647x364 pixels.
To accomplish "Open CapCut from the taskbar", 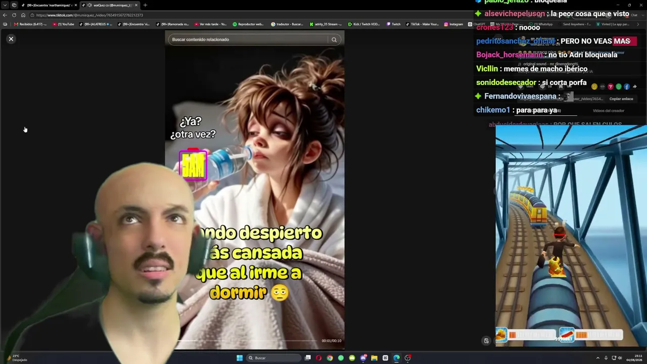I will click(385, 358).
